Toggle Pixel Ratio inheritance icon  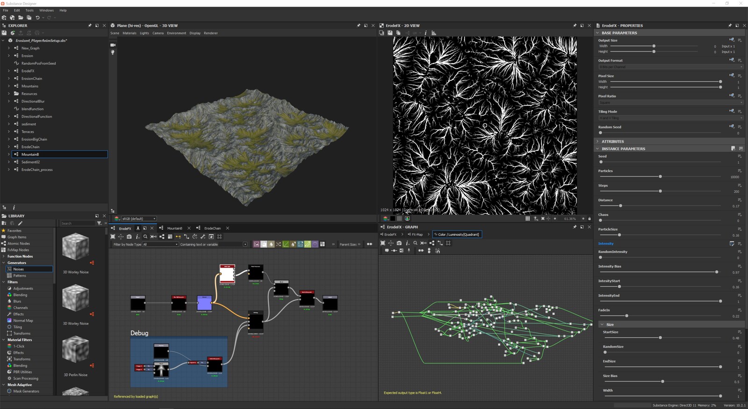point(732,95)
